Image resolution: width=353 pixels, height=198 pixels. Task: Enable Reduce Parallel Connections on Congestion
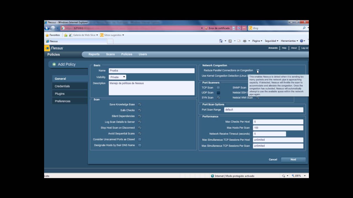click(258, 70)
